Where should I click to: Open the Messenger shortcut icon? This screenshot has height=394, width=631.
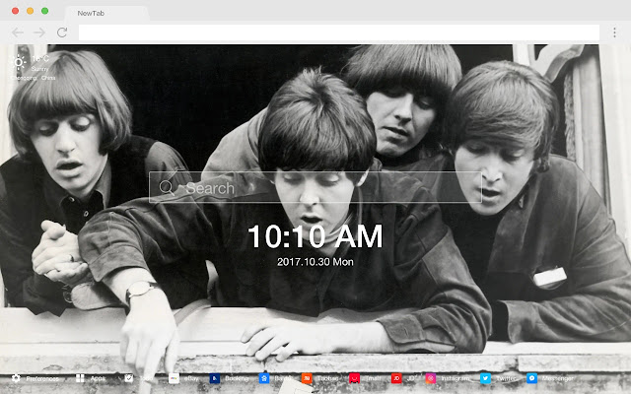(x=532, y=378)
